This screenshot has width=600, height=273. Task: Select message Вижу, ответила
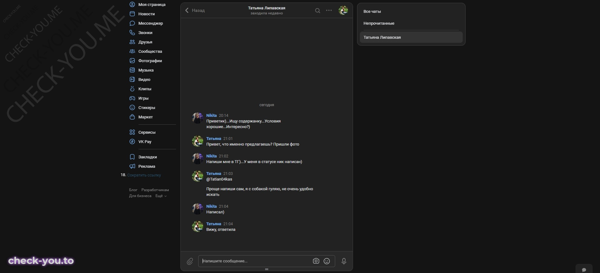tap(221, 230)
